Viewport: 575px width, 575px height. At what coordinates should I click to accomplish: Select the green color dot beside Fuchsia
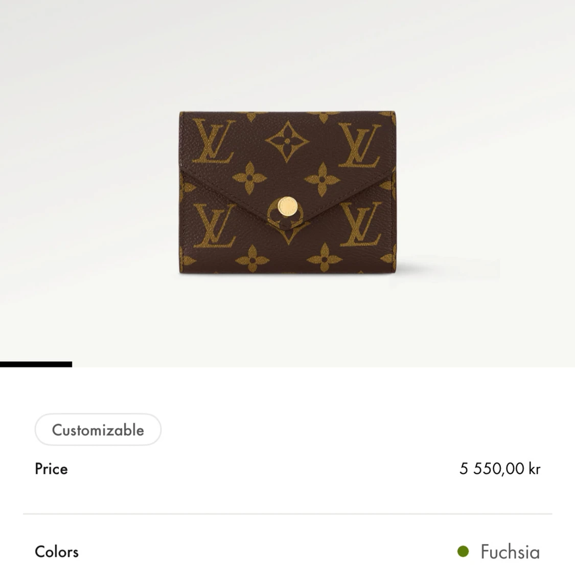click(463, 551)
